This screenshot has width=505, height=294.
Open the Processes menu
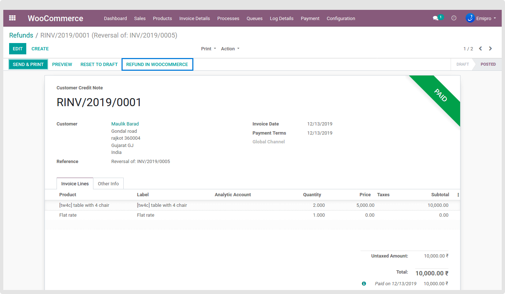(x=228, y=19)
